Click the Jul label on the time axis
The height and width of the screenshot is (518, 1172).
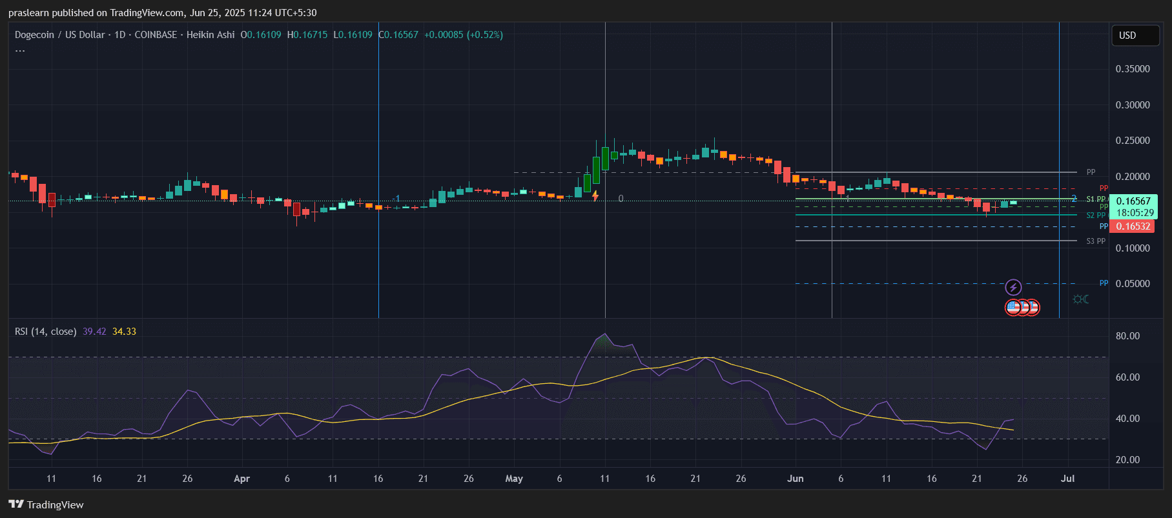pyautogui.click(x=1067, y=479)
